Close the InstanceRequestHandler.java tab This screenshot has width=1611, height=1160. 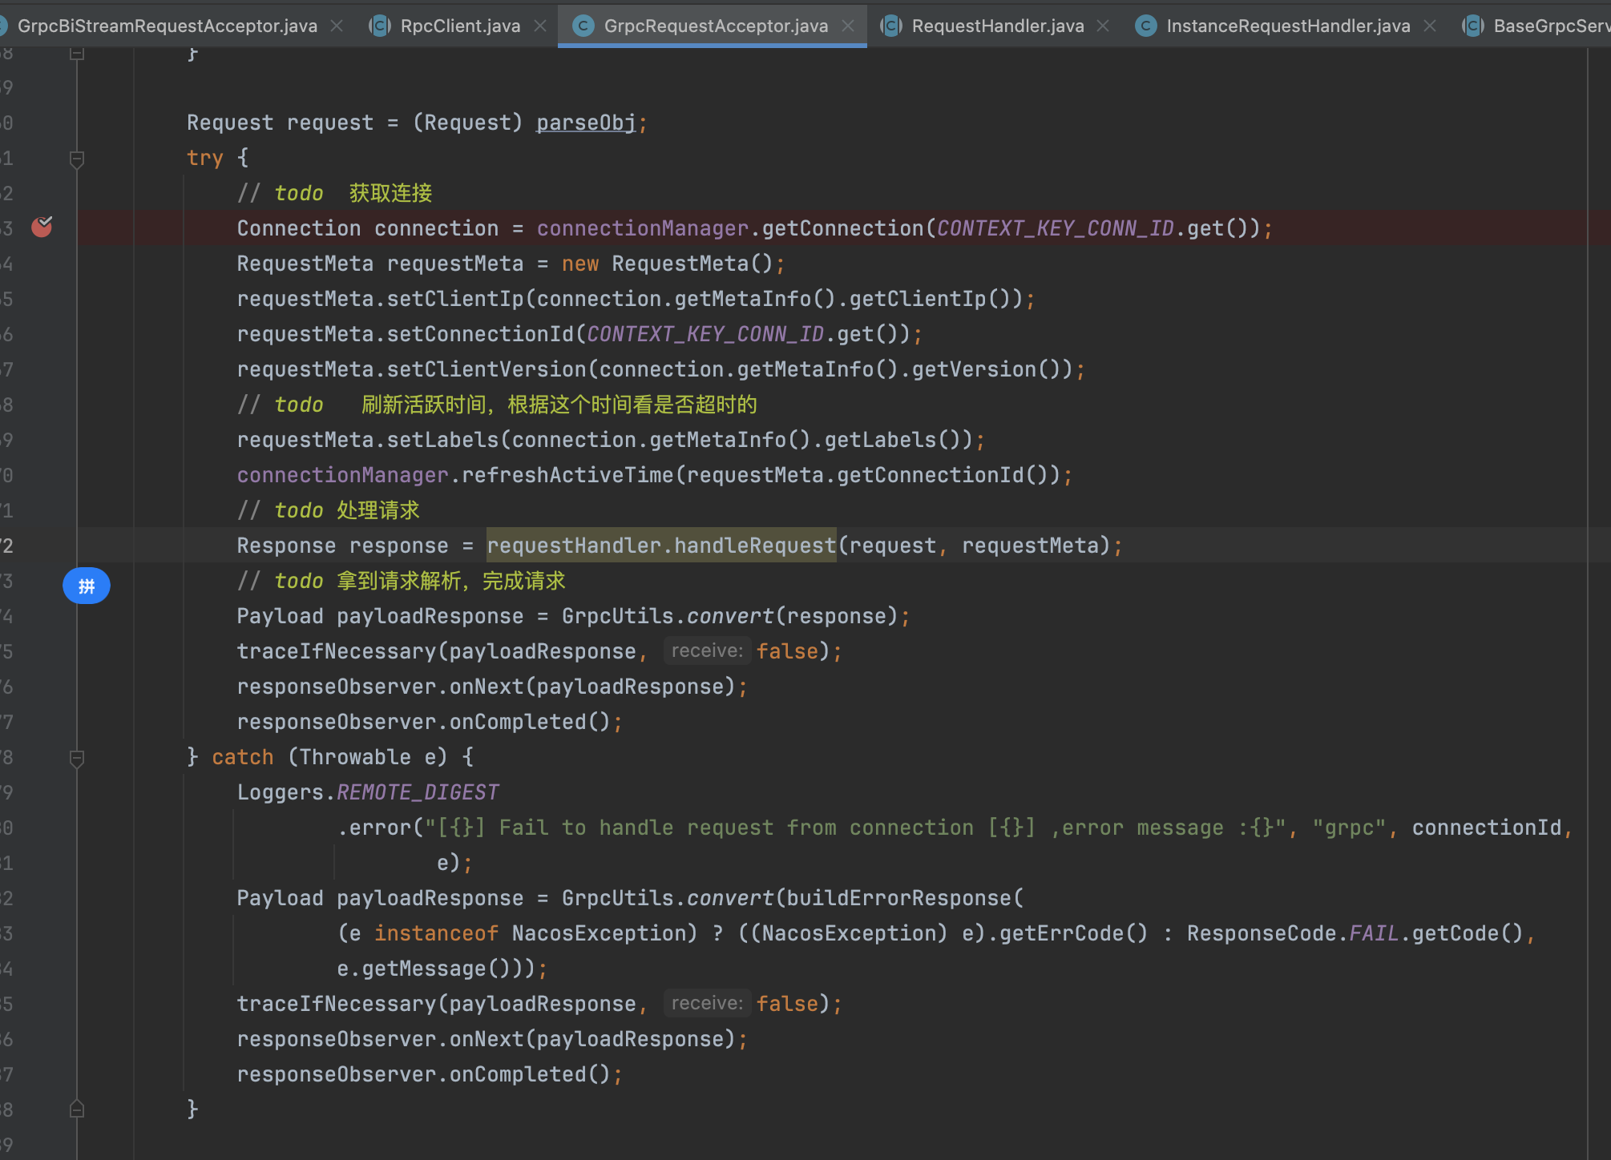1430,26
